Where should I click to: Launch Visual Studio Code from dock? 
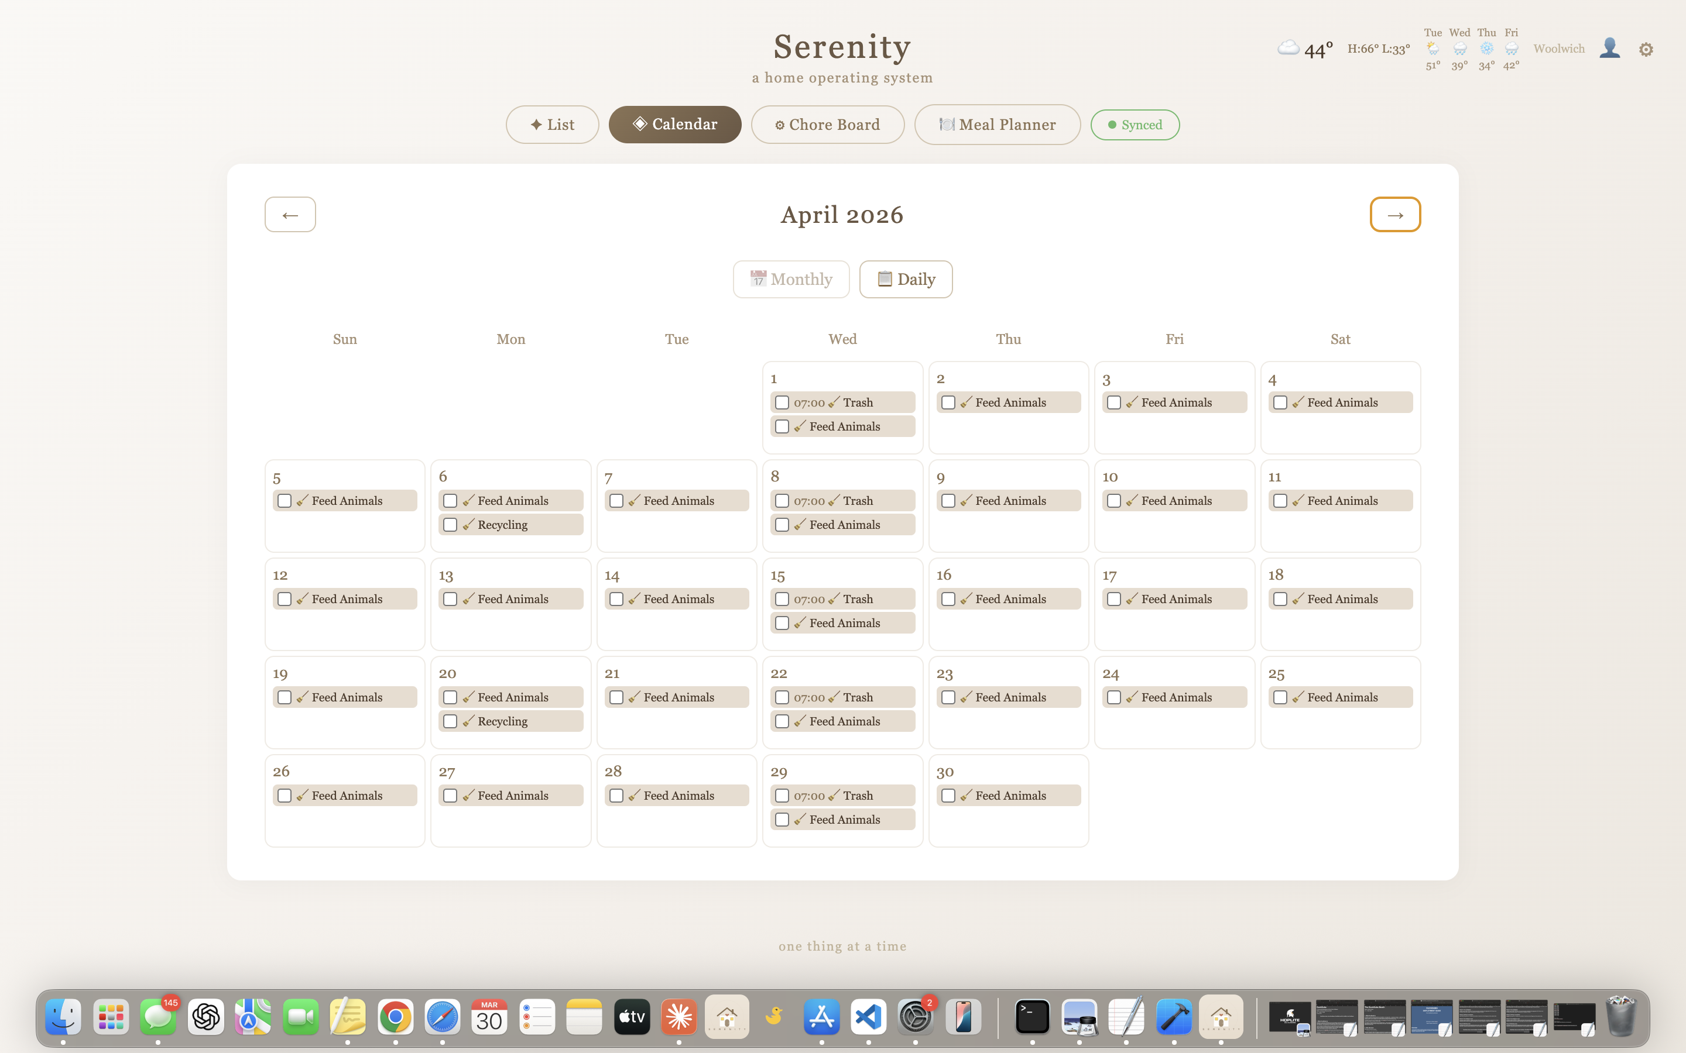coord(868,1017)
